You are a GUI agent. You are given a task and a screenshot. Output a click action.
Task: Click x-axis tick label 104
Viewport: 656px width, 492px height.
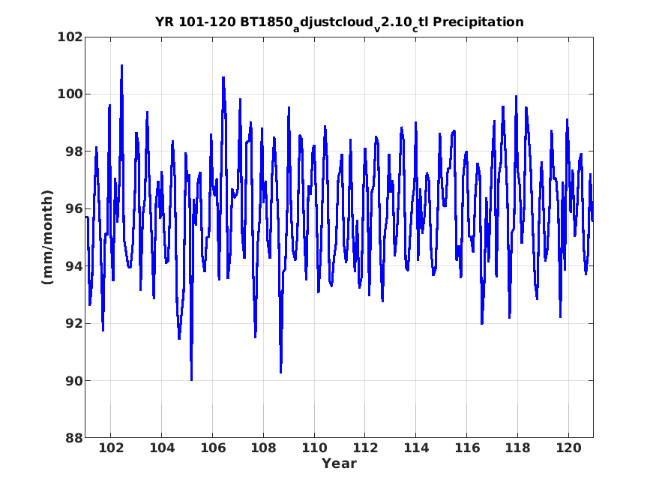tap(161, 448)
